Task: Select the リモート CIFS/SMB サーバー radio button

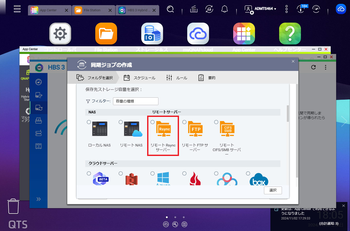Action: point(216,122)
